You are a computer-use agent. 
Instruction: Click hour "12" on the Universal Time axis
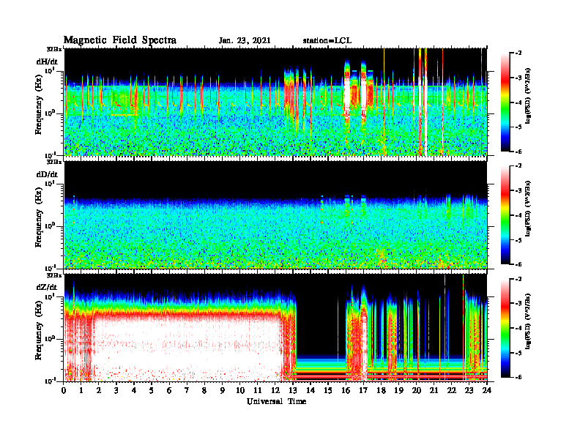pos(275,390)
